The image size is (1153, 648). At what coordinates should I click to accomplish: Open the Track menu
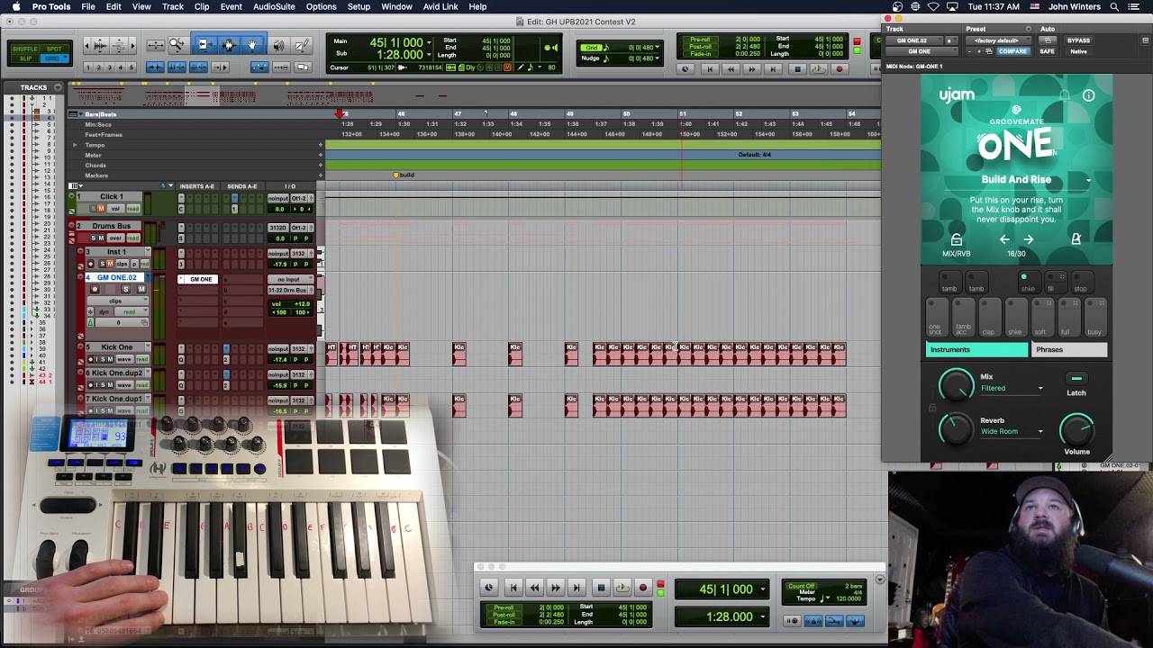pyautogui.click(x=173, y=7)
